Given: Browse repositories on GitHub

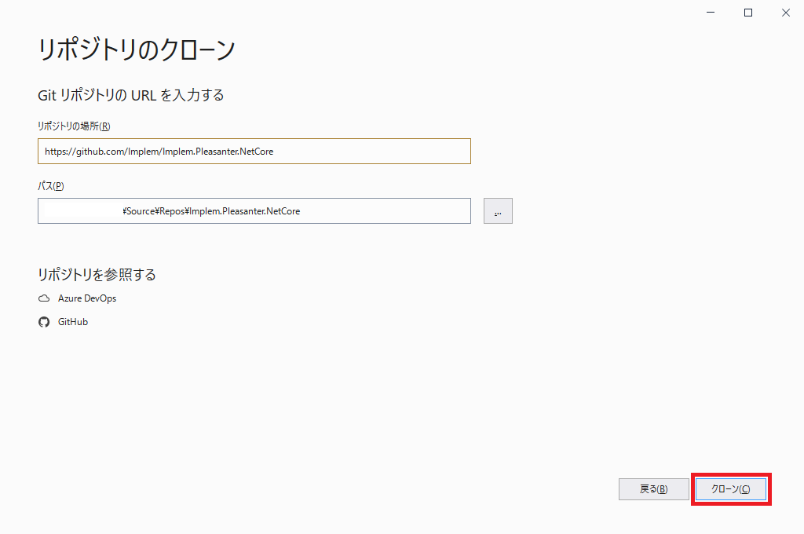Looking at the screenshot, I should click(73, 322).
